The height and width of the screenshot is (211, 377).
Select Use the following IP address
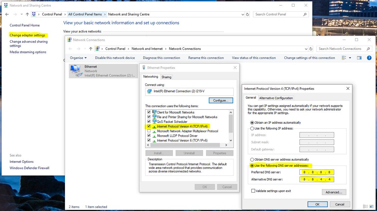pyautogui.click(x=252, y=128)
